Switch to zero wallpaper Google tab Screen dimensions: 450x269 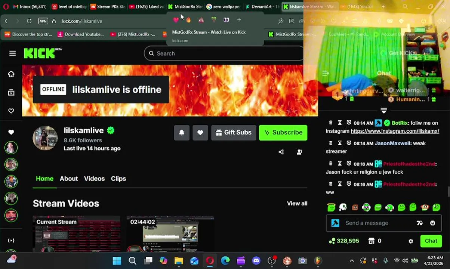coord(224,7)
